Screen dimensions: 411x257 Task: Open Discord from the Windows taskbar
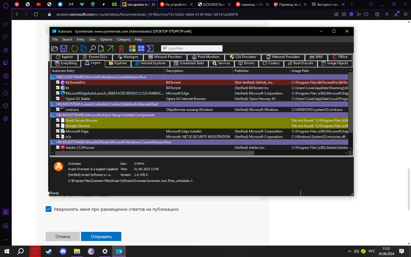point(63,251)
